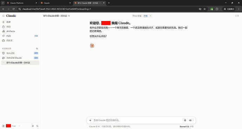Close the active 第一次对话 browser tab
The height and width of the screenshot is (129, 242).
click(x=104, y=3)
